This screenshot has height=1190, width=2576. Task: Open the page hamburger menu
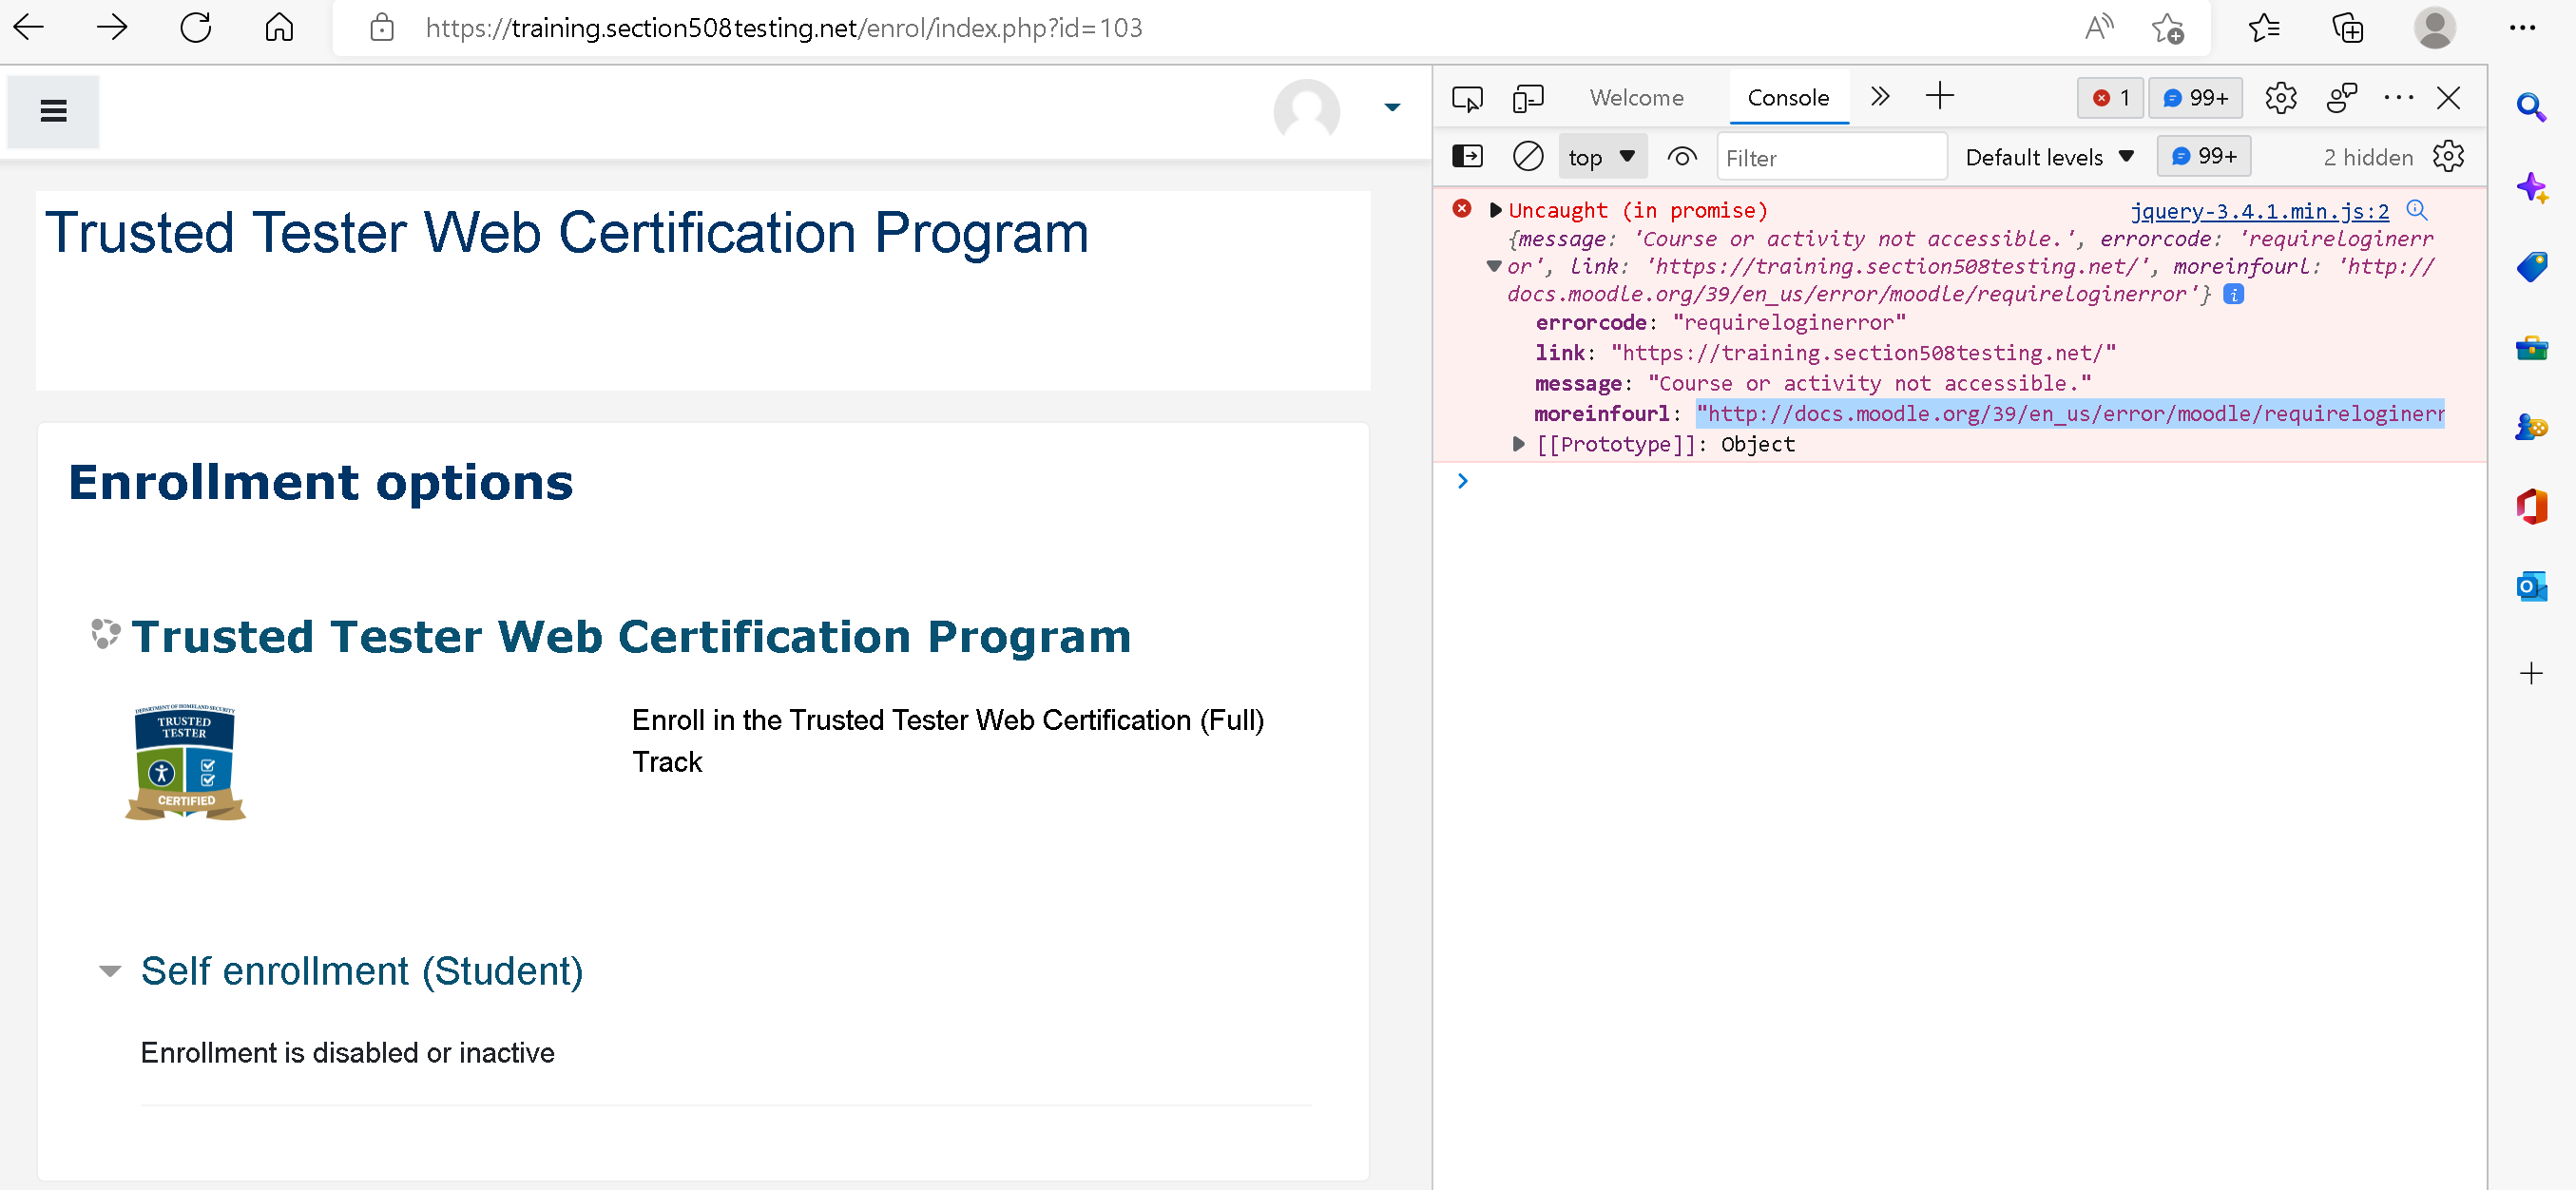52,112
